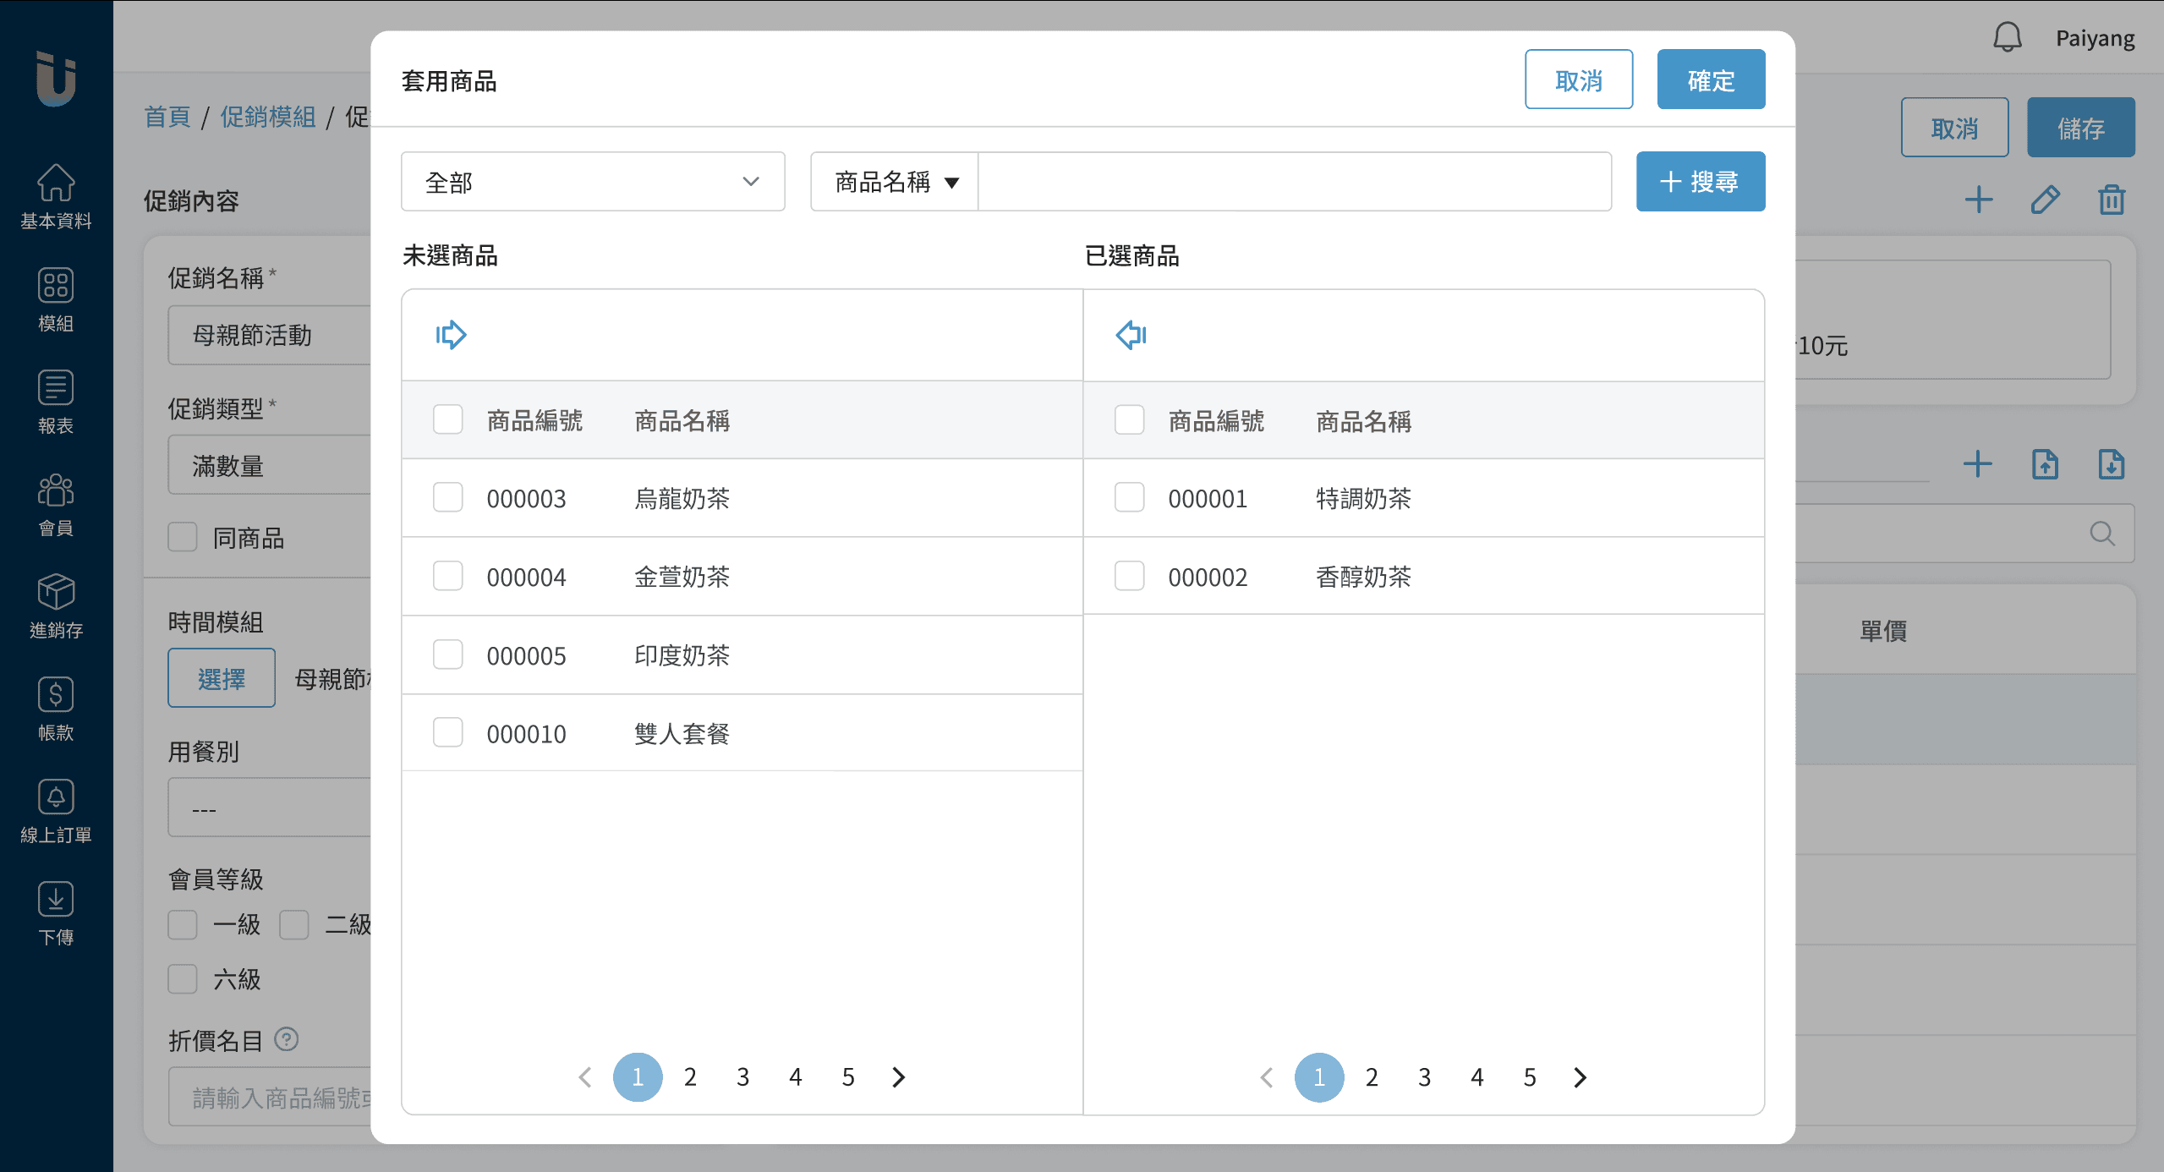Click the 確定 confirm button
The image size is (2164, 1172).
1710,79
